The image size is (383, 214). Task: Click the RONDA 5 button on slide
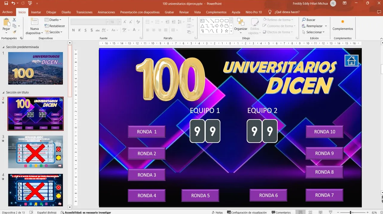click(x=200, y=195)
